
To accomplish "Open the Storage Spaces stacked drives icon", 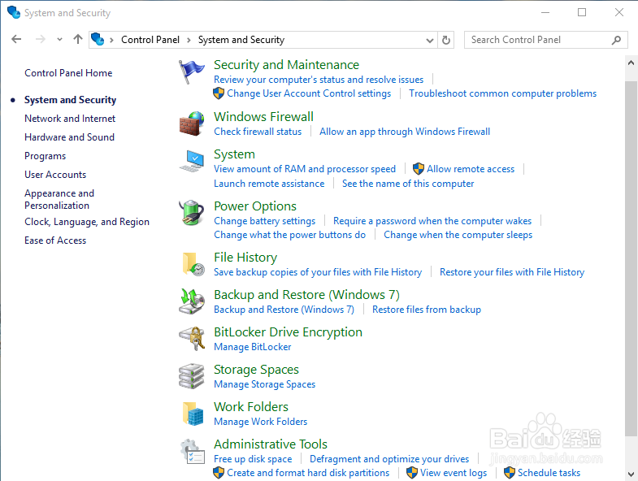I will [x=191, y=376].
